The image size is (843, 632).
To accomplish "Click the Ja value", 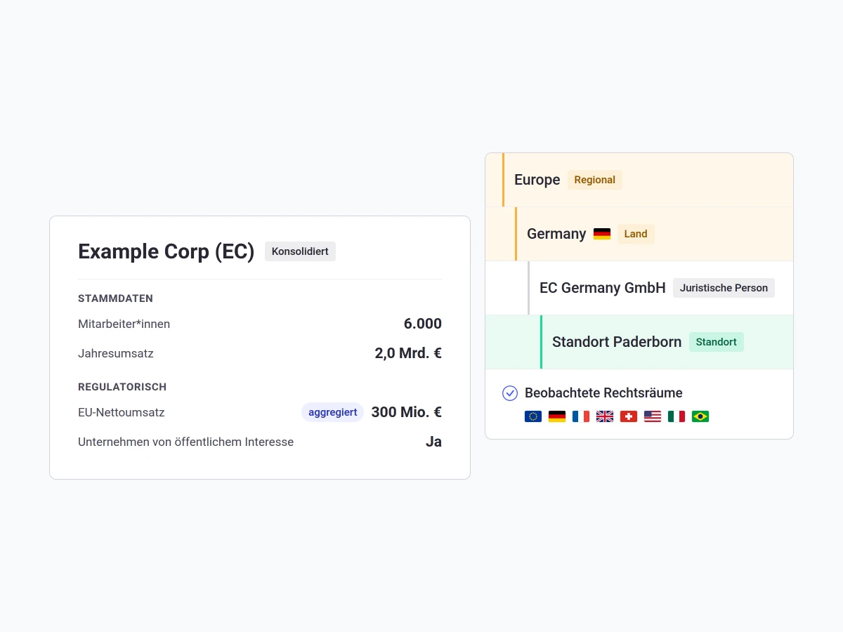I will pyautogui.click(x=433, y=442).
